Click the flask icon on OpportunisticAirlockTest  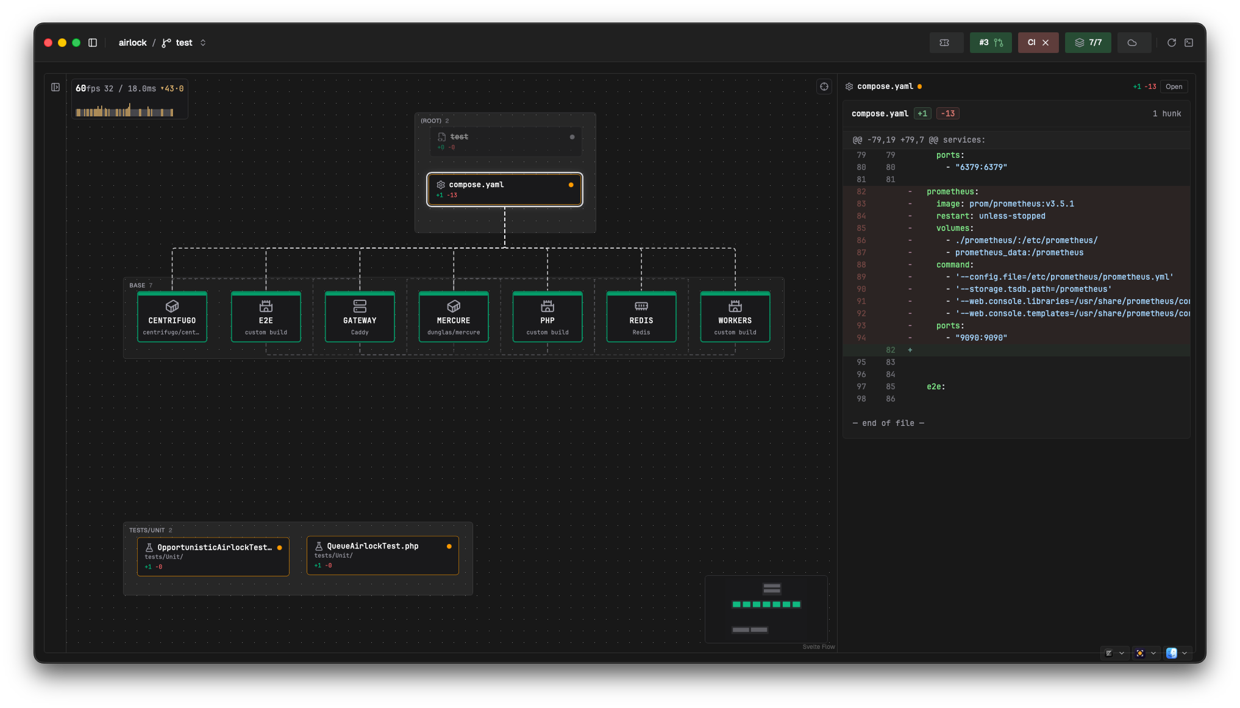point(149,548)
